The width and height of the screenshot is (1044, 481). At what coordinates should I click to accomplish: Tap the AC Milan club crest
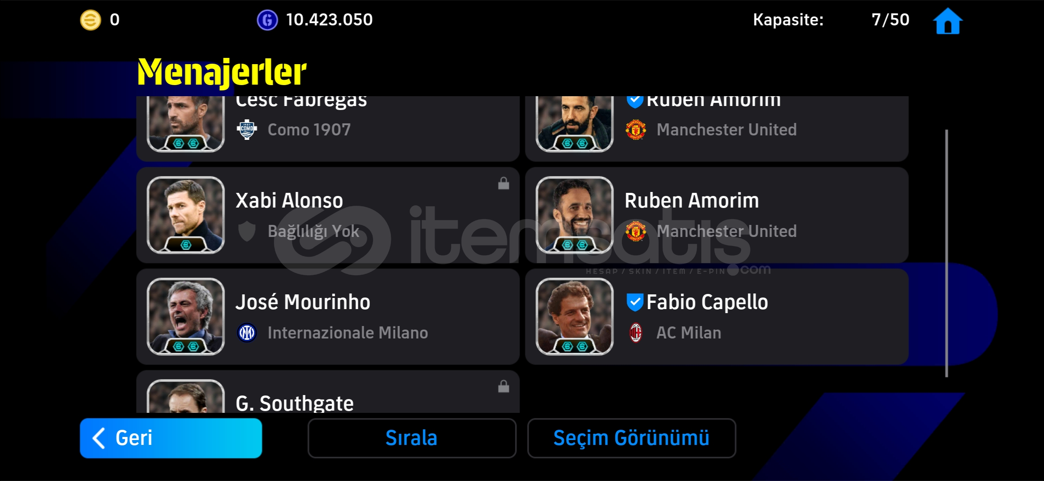coord(636,333)
